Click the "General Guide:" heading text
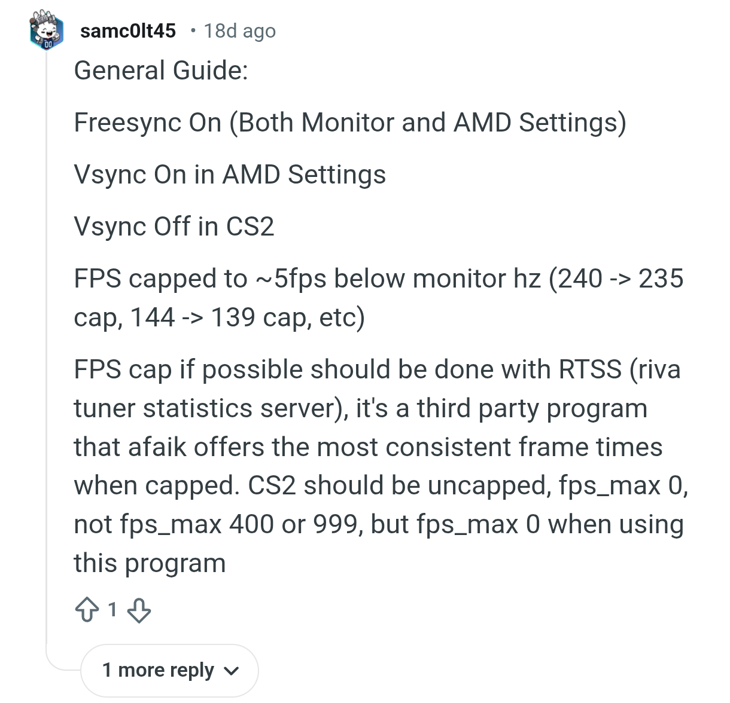This screenshot has height=703, width=730. pyautogui.click(x=160, y=71)
